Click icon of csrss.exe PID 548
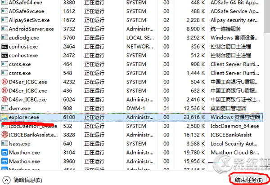 4,73
